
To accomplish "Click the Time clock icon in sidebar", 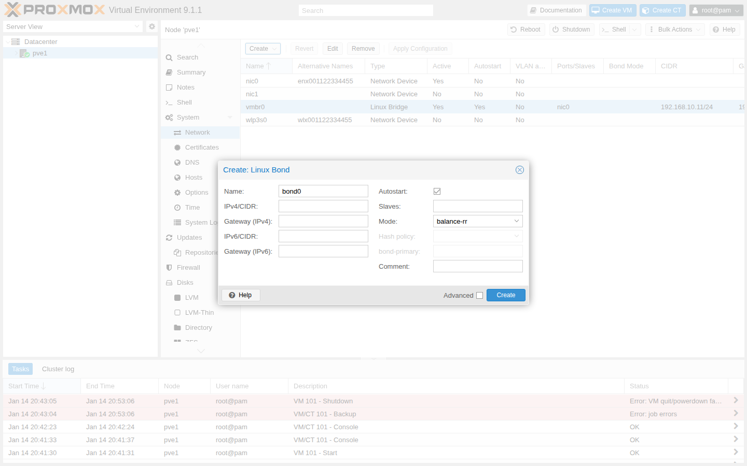I will (177, 208).
